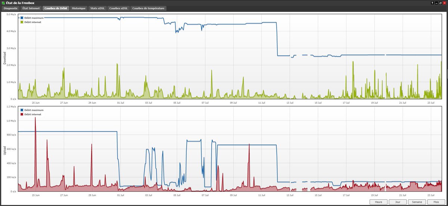Click red Débit internet swatch in Upload legend

click(x=22, y=115)
